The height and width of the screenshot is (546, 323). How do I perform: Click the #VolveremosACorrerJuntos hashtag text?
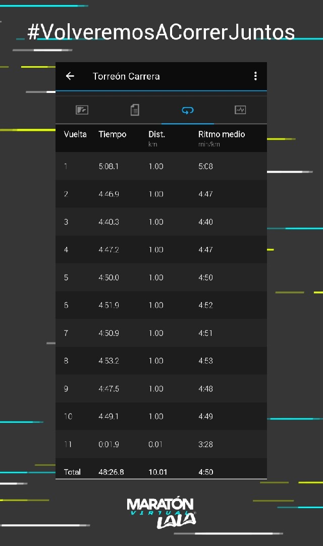pyautogui.click(x=161, y=32)
